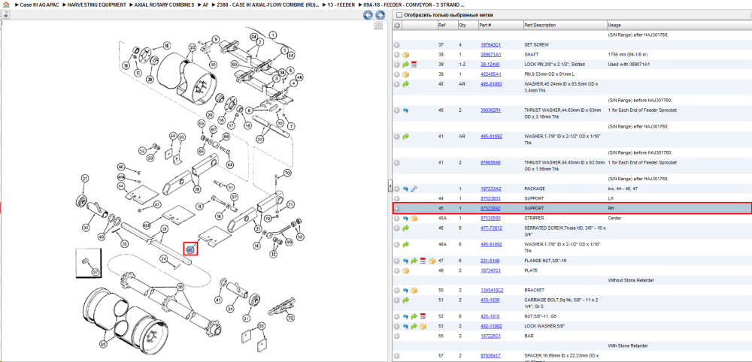Click the box icon in the STRIPPER row
This screenshot has height=362, width=752.
[x=414, y=219]
